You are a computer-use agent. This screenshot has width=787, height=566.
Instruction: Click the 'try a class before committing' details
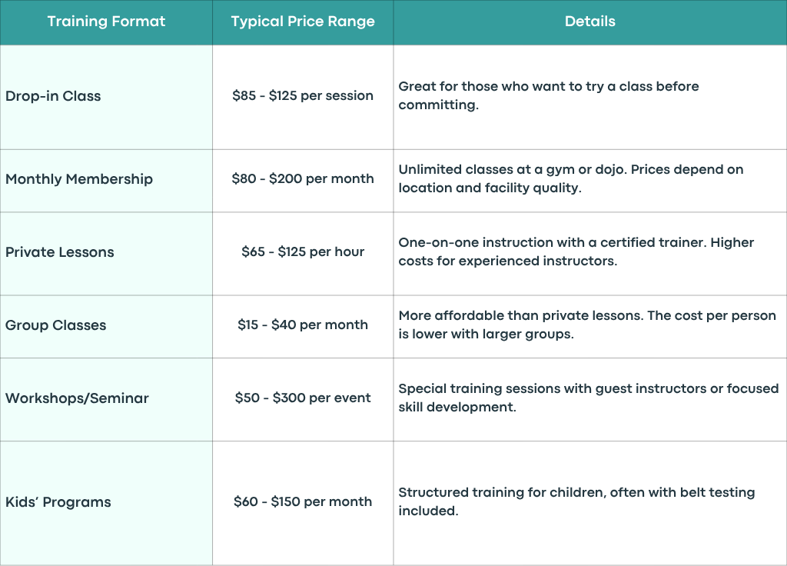pyautogui.click(x=549, y=95)
